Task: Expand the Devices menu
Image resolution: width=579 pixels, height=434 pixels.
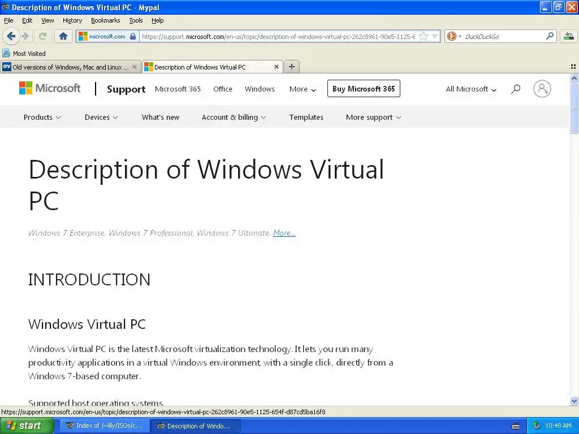Action: [101, 118]
